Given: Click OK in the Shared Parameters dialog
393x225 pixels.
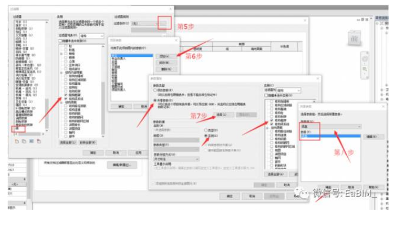Looking at the screenshot, I should click(329, 187).
